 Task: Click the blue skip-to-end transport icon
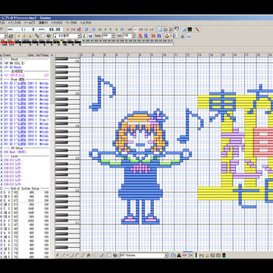click(122, 29)
